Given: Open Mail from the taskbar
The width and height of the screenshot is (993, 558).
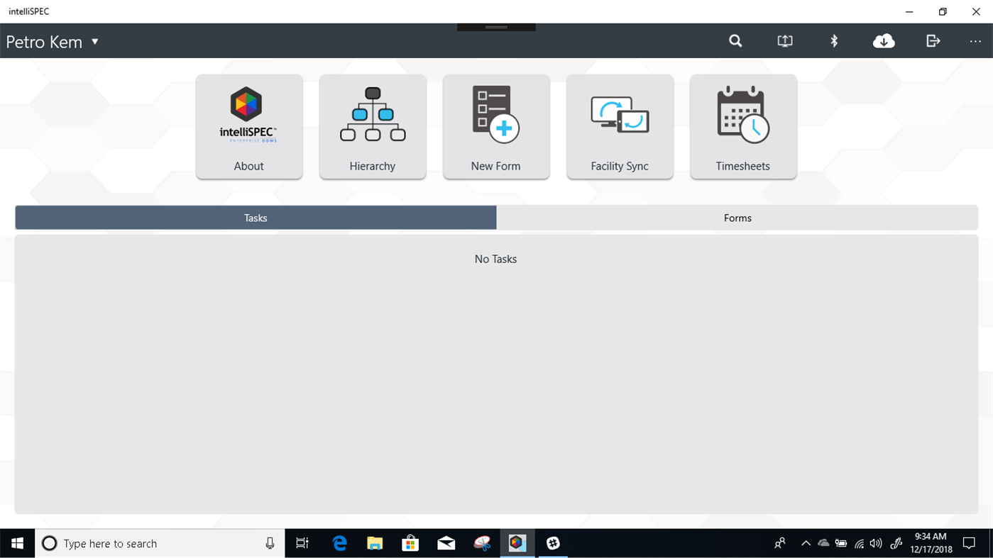Looking at the screenshot, I should click(446, 543).
